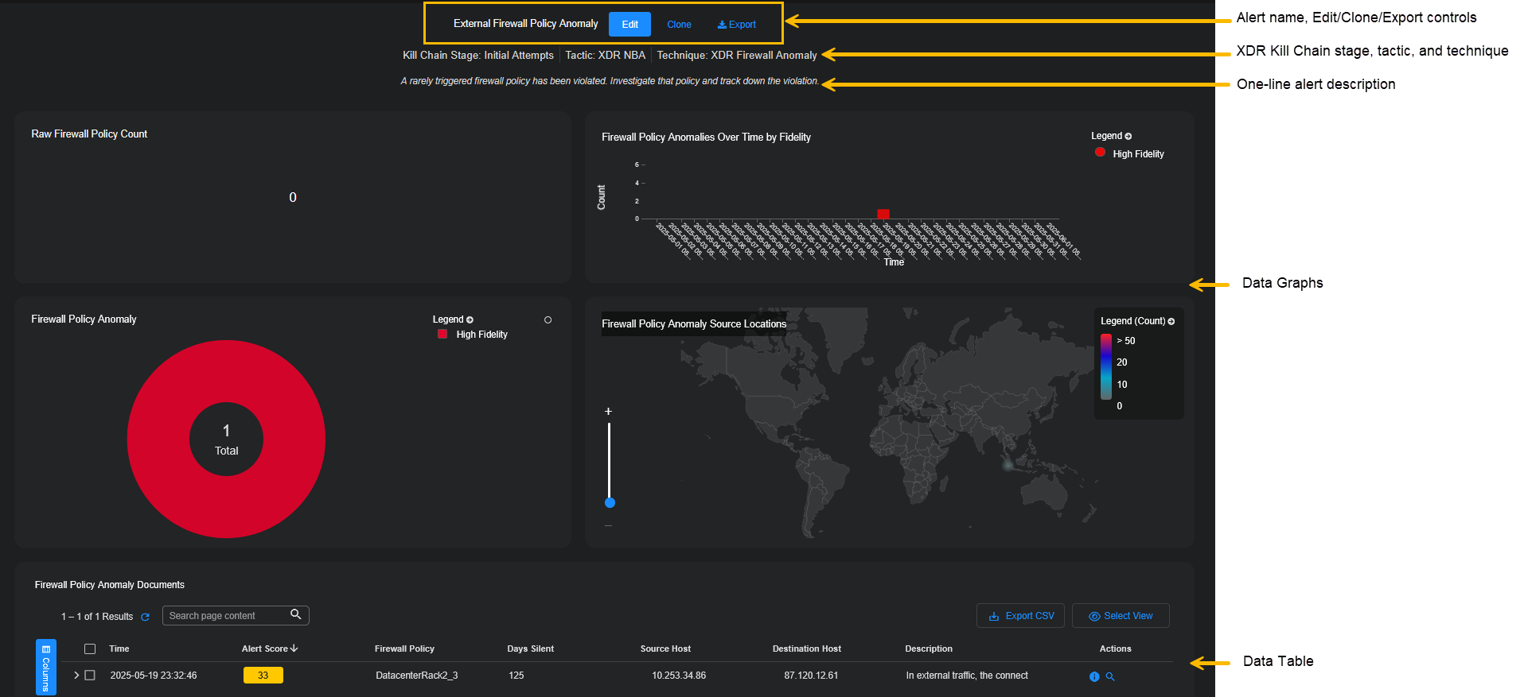Expand the 2025-05-19 23:32:46 row chevron
1524x697 pixels.
tap(76, 675)
